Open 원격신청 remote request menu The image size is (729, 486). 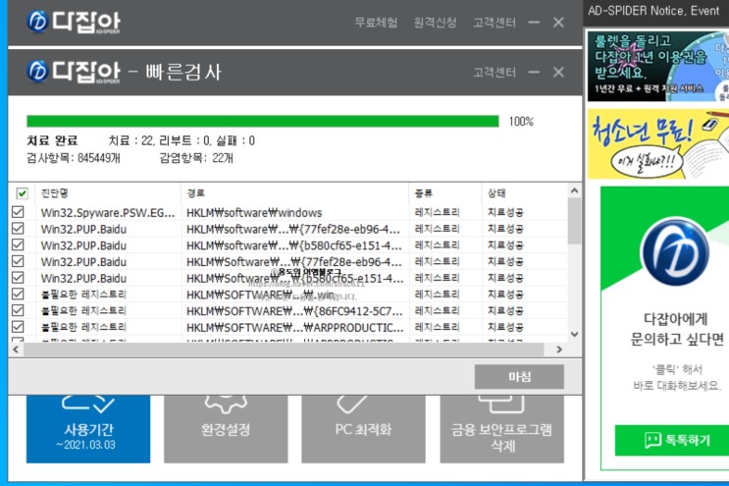[x=436, y=23]
